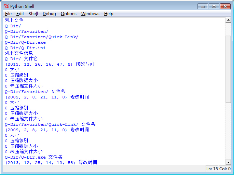Open the Options menu
Image resolution: width=234 pixels, height=175 pixels.
pyautogui.click(x=69, y=14)
